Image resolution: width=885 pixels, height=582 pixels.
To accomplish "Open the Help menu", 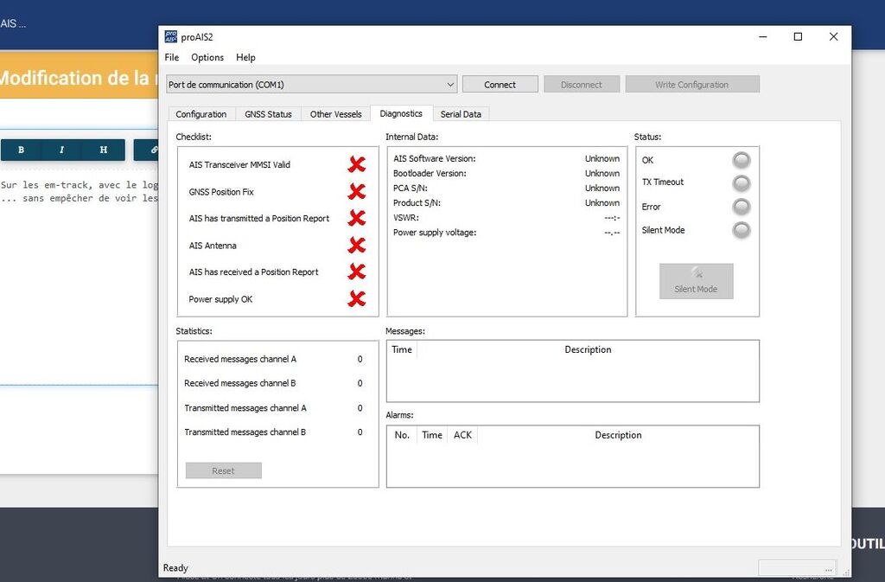I will (x=245, y=57).
